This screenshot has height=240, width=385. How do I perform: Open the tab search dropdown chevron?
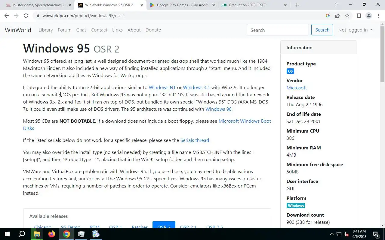point(337,4)
